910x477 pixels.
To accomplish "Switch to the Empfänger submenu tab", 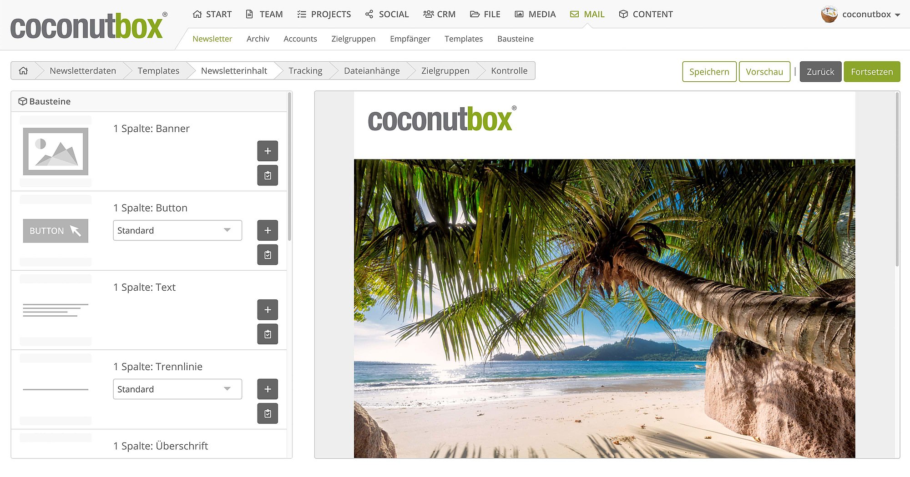I will (x=410, y=39).
